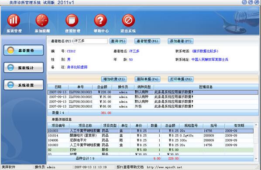261x170 pixels.
Task: Click 项目编号 column header
Action: pyautogui.click(x=58, y=126)
